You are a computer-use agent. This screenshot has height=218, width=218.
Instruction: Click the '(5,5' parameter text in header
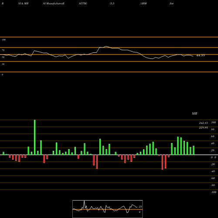(112, 3)
